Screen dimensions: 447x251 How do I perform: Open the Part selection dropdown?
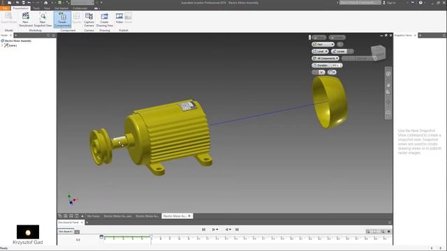pyautogui.click(x=323, y=45)
